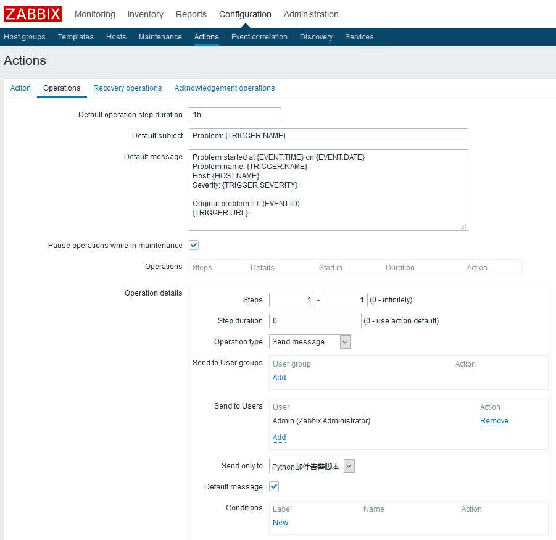Go to Maintenance submenu
The width and height of the screenshot is (556, 540).
[160, 37]
